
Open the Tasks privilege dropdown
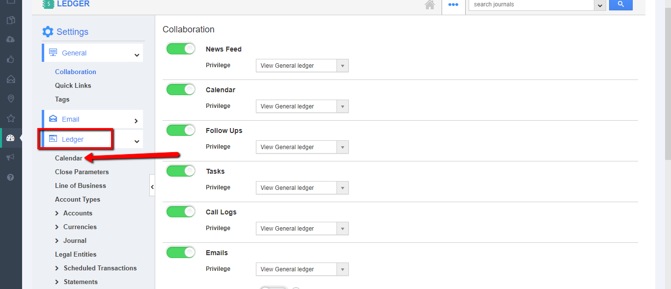coord(302,188)
